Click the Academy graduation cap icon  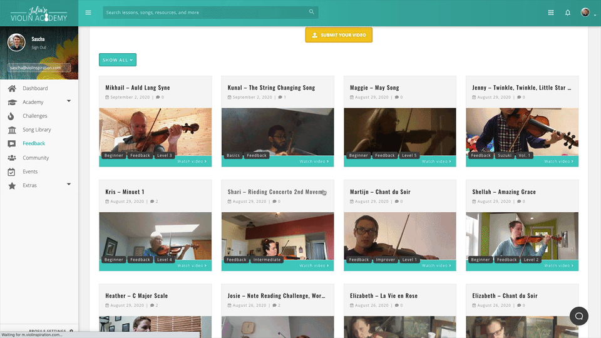pyautogui.click(x=12, y=102)
